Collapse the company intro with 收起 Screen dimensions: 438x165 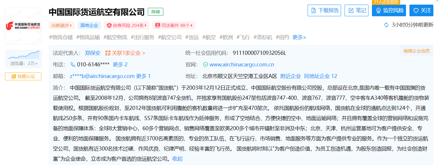pyautogui.click(x=177, y=158)
